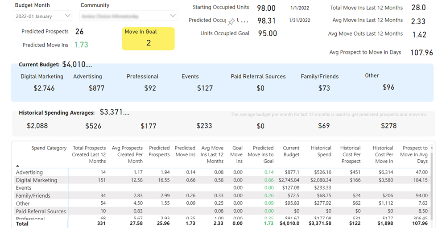Click the table's vertical scrollbar
The width and height of the screenshot is (446, 228).
point(432,185)
